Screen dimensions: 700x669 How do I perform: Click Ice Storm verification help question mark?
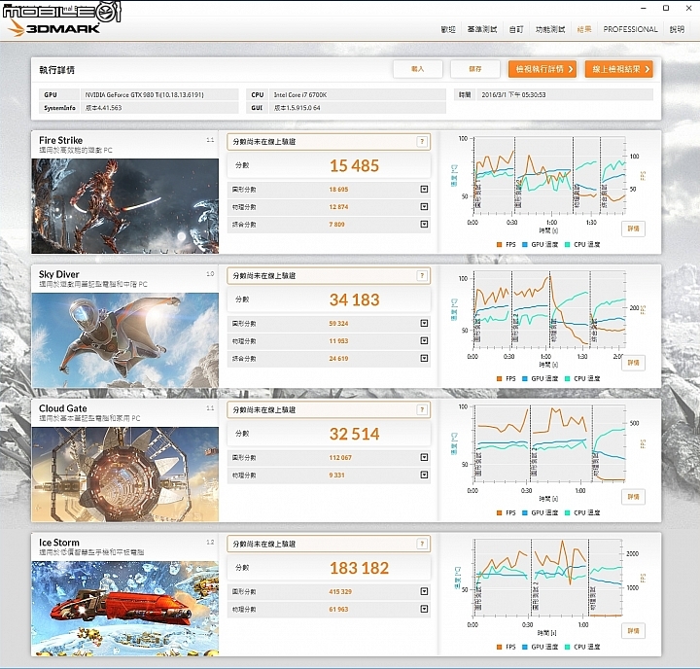point(422,544)
